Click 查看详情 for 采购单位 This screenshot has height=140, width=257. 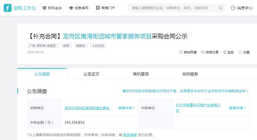tap(125, 108)
